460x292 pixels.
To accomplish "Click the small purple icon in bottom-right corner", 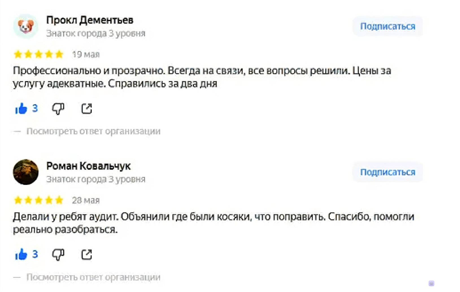I will (x=431, y=283).
